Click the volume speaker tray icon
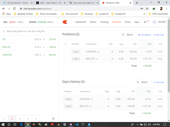 pos(149,124)
